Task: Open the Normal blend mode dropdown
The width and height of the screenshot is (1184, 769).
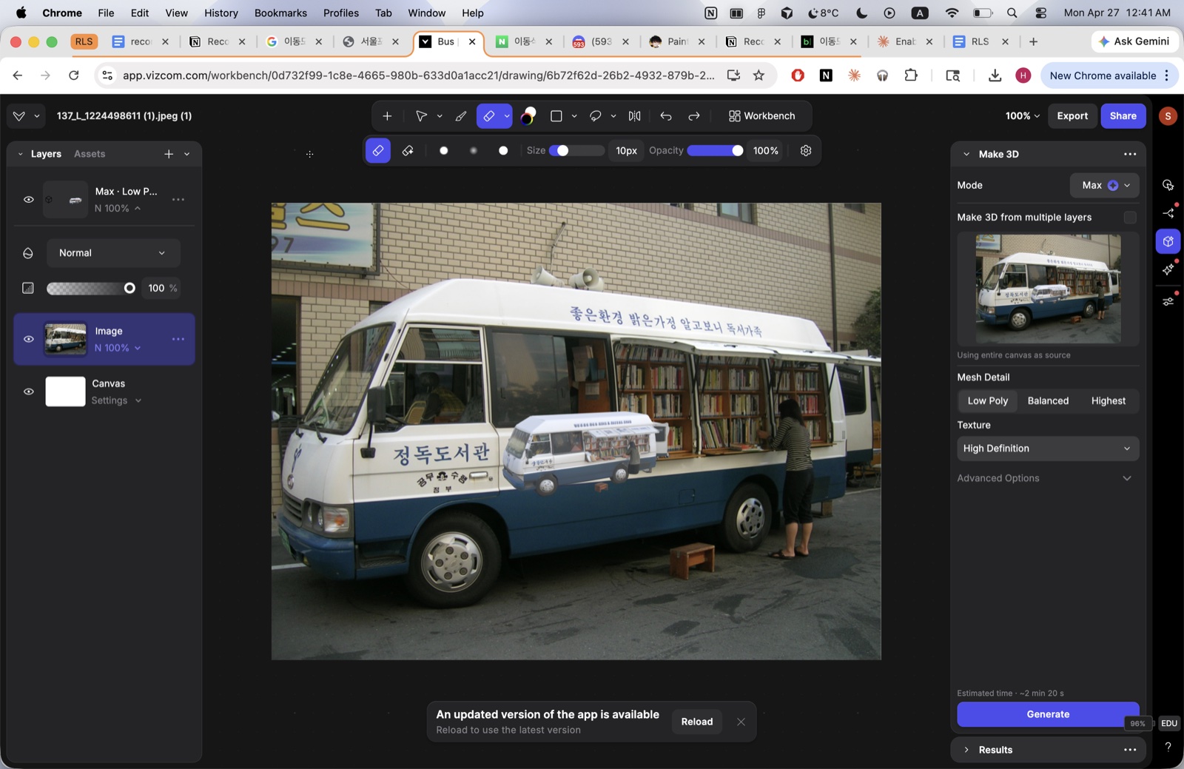Action: click(112, 252)
